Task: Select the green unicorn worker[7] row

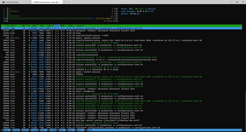Action: coord(122,79)
